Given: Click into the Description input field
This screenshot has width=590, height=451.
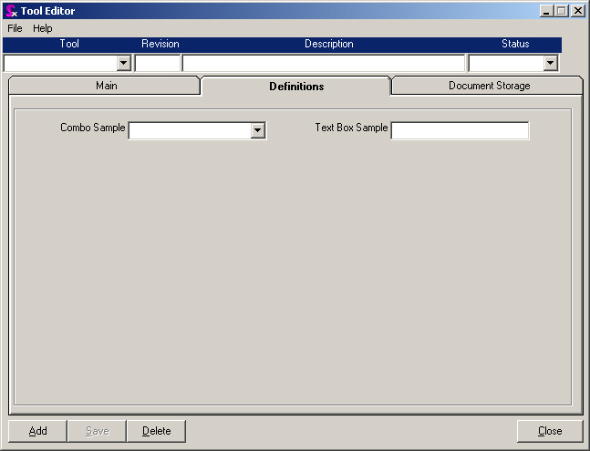Looking at the screenshot, I should [x=324, y=63].
